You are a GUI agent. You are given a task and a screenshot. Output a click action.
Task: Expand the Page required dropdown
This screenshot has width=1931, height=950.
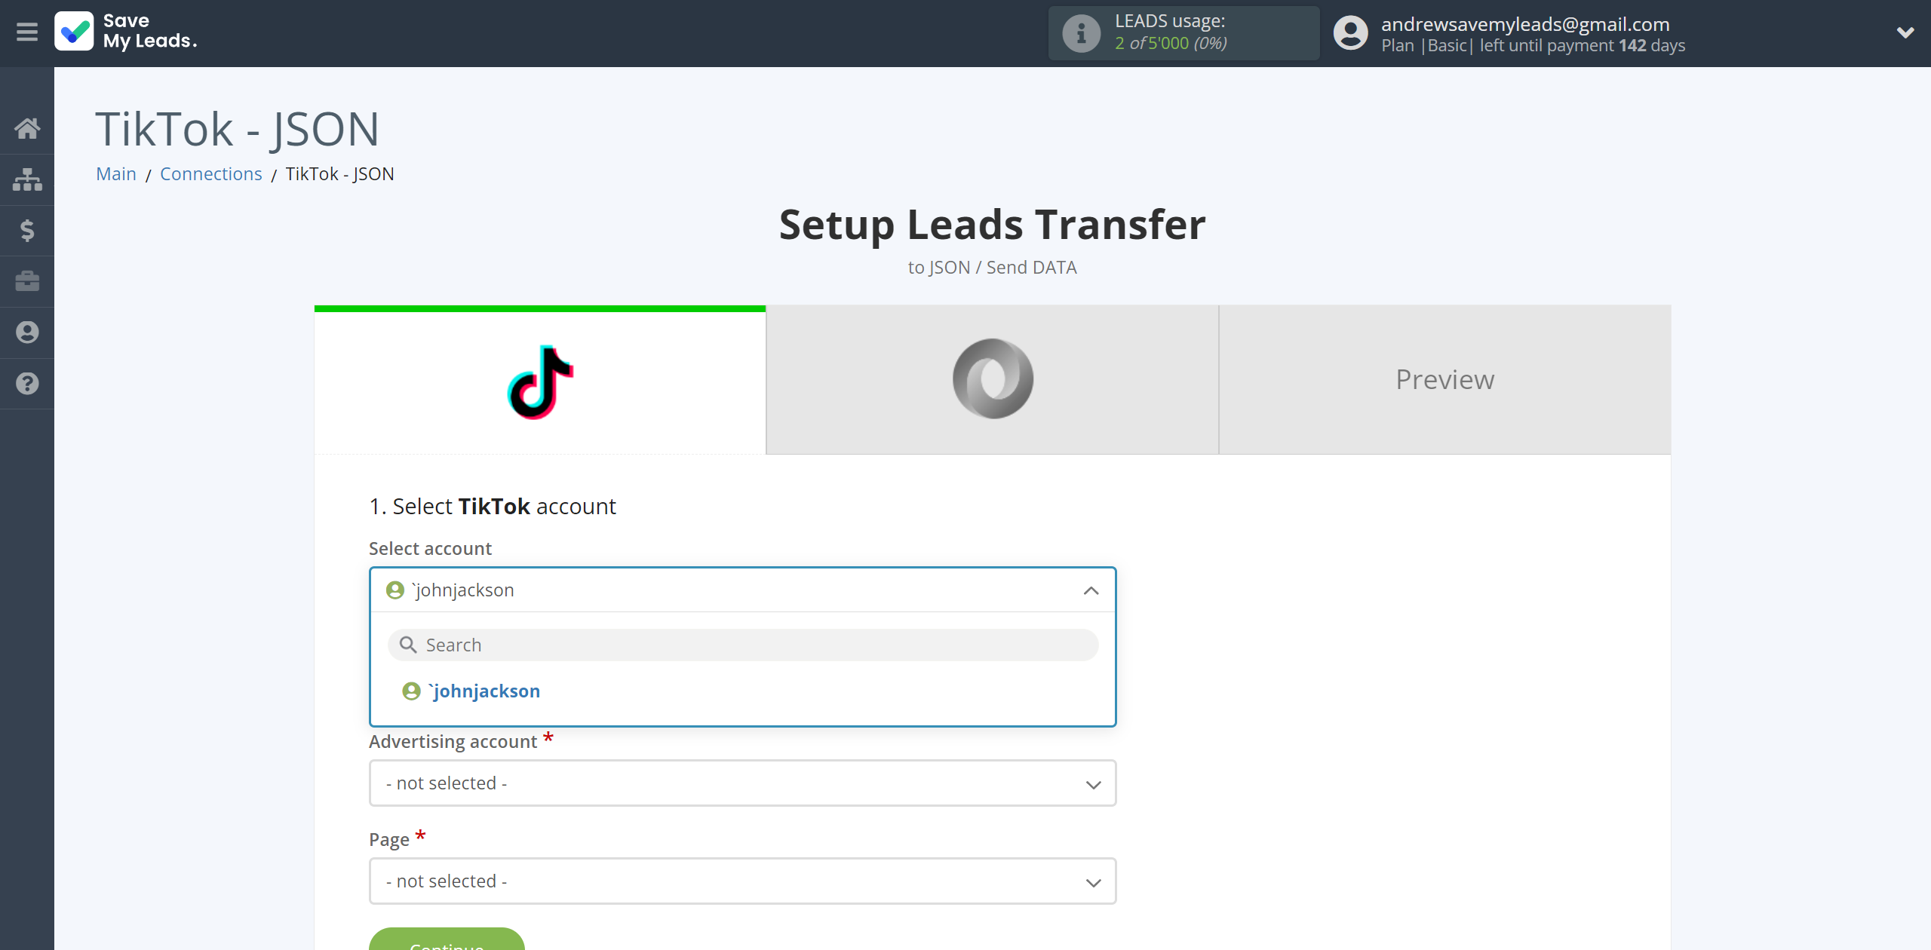point(741,880)
